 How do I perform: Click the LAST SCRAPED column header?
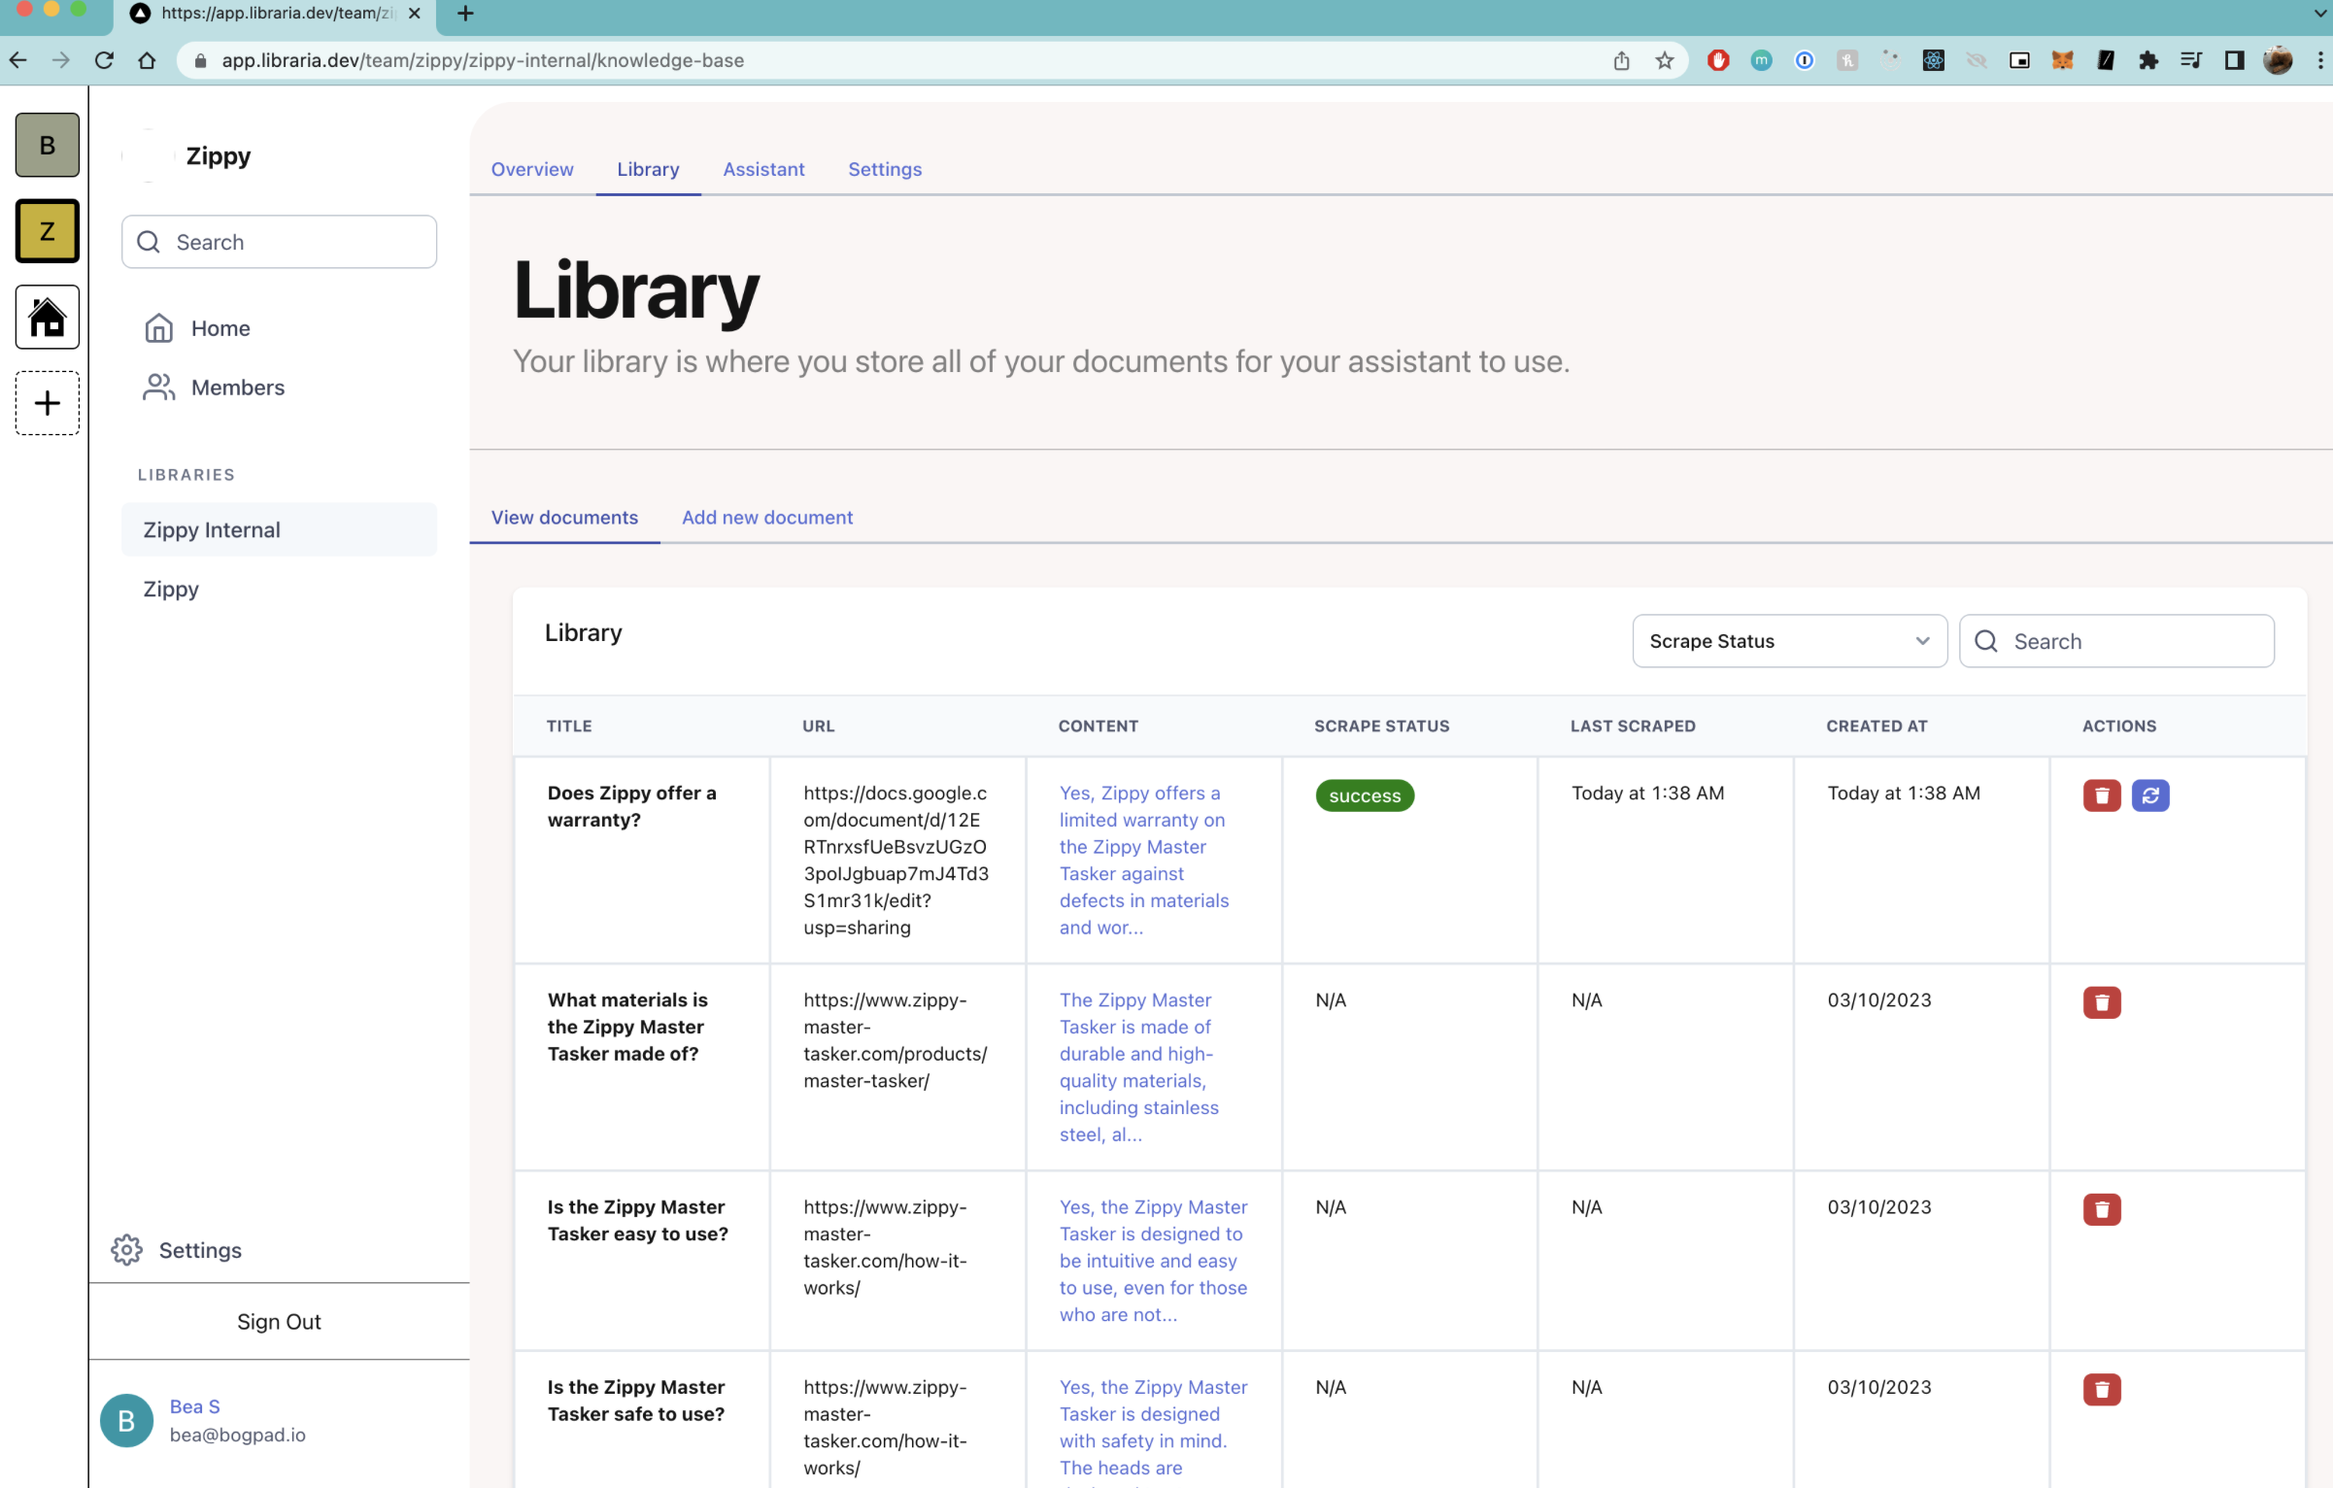[x=1633, y=726]
